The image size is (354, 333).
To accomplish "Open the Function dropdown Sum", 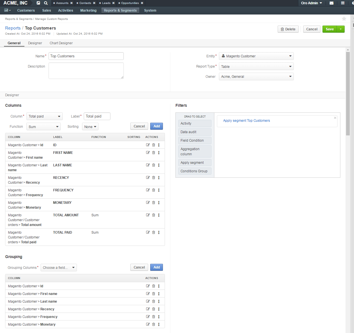I will coord(44,127).
